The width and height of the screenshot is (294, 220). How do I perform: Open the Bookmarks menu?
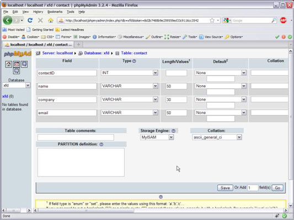pyautogui.click(x=55, y=12)
